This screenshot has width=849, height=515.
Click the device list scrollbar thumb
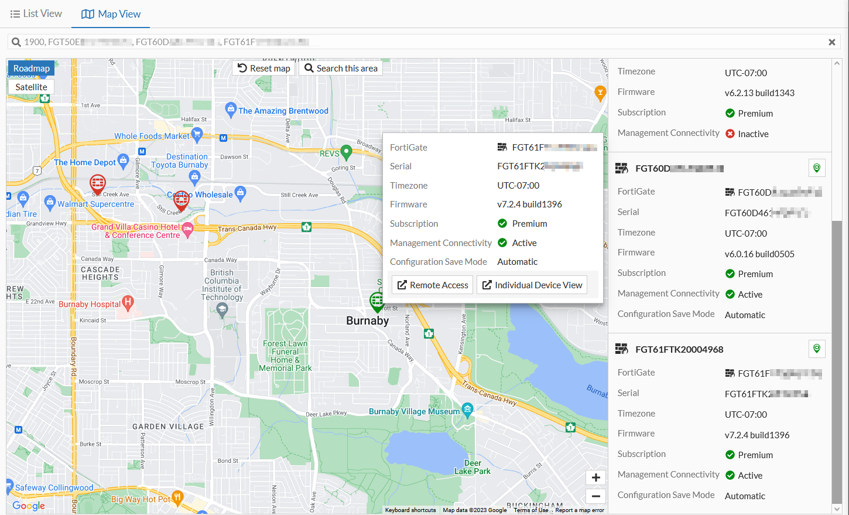pos(837,361)
